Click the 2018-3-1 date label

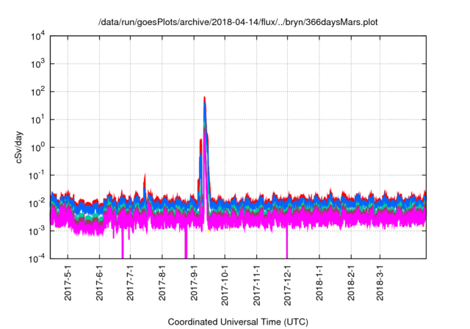pos(380,283)
